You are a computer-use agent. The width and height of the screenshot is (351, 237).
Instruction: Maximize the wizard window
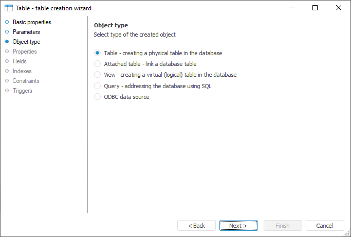coord(315,8)
